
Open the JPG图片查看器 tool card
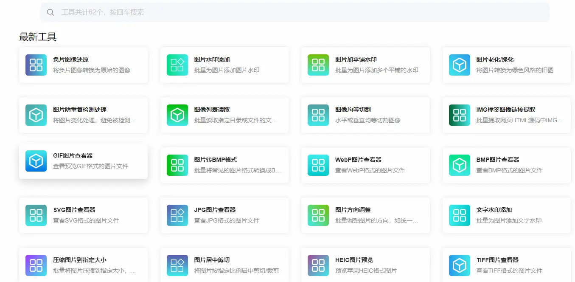click(224, 215)
